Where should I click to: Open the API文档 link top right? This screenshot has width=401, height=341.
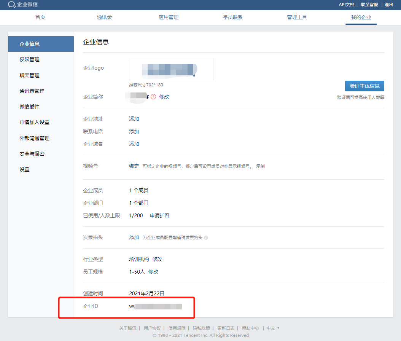[x=347, y=5]
